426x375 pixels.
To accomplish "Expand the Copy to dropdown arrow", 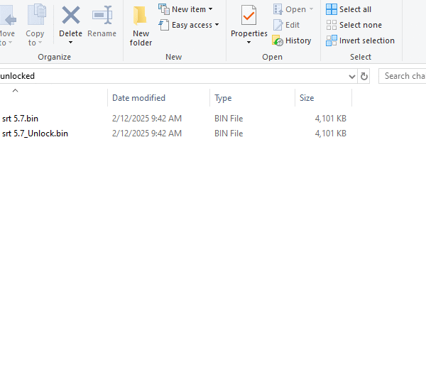I will (40, 43).
